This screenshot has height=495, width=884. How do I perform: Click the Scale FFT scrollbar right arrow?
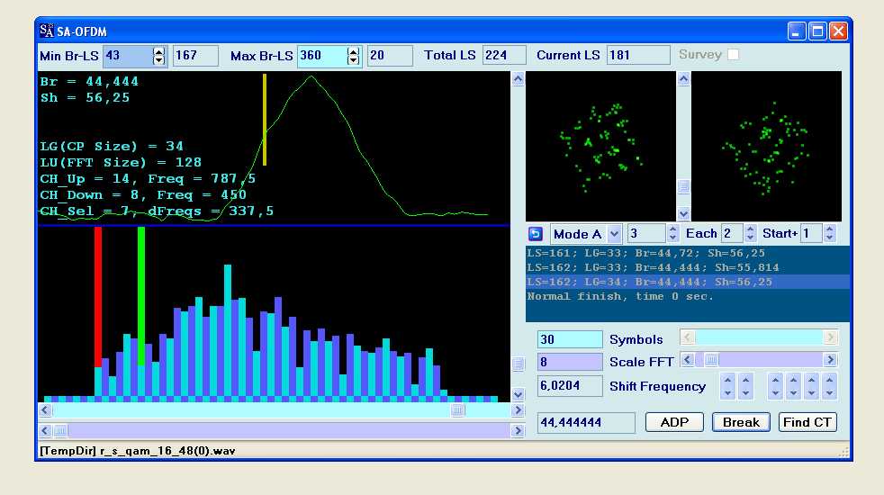point(830,360)
